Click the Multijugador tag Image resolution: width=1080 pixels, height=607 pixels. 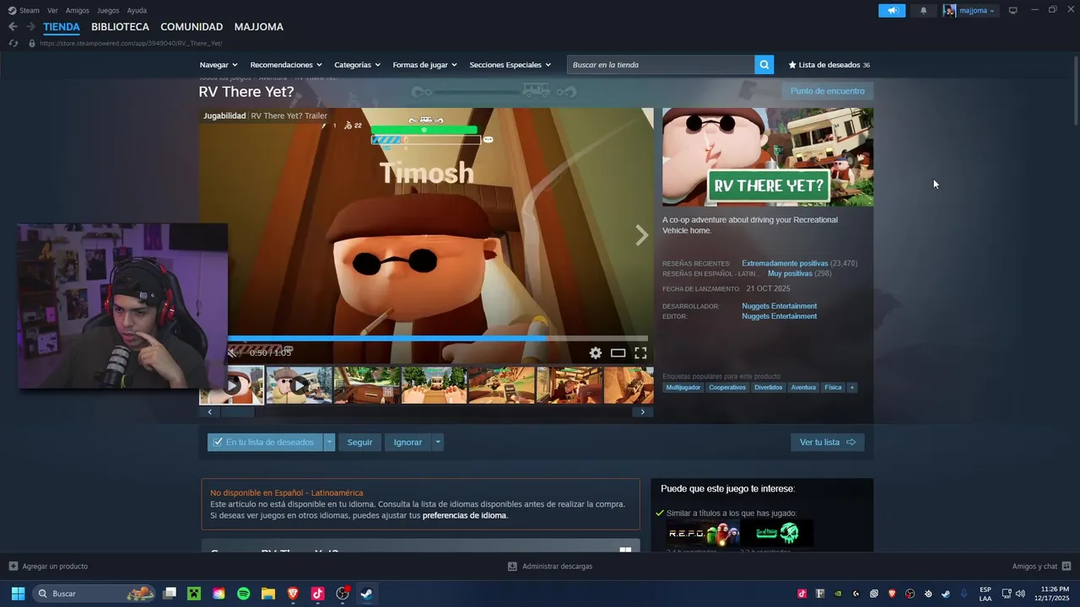(683, 388)
